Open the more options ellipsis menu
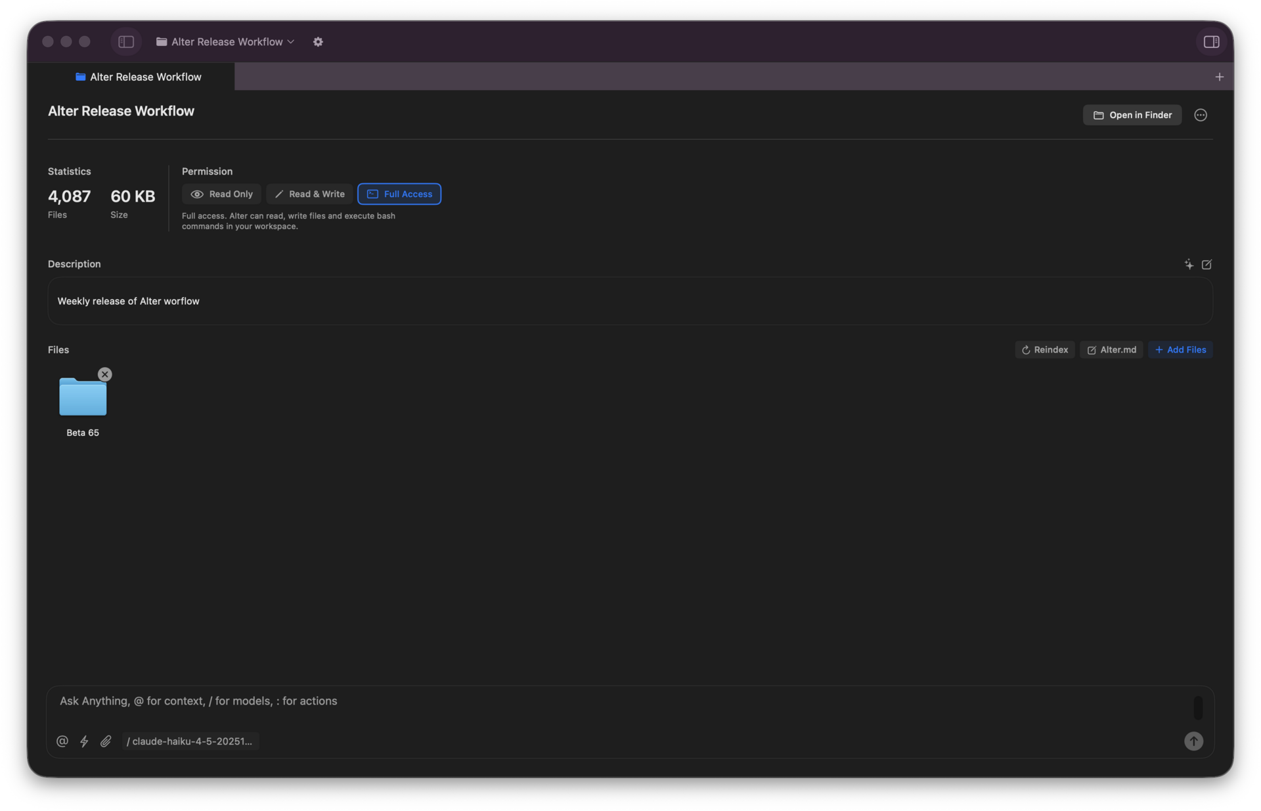 coord(1200,115)
